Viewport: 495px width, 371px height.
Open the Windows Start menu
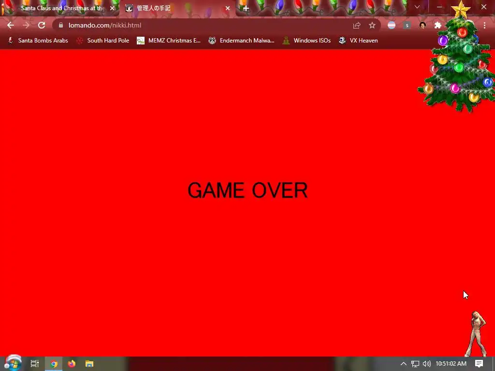point(13,363)
